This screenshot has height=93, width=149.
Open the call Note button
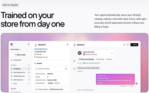pos(109,59)
